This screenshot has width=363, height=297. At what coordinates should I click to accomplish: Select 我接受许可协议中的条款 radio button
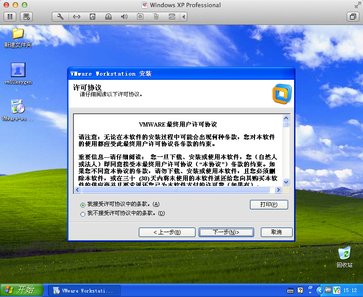coord(83,205)
